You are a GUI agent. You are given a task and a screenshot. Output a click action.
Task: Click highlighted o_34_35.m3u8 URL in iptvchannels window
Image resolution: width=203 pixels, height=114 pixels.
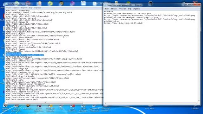(x=25, y=55)
